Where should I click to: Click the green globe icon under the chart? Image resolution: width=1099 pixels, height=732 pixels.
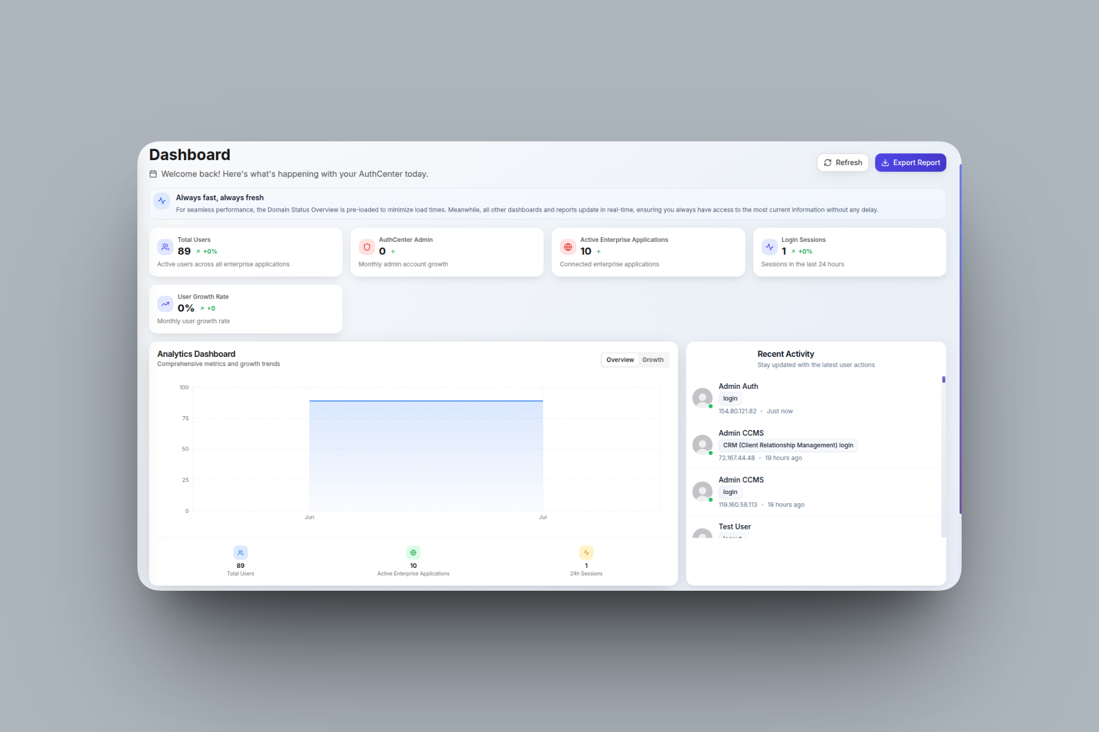pyautogui.click(x=413, y=552)
